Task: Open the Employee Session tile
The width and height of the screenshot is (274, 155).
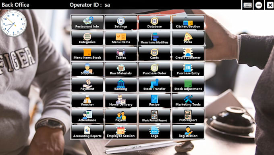Action: 121,132
